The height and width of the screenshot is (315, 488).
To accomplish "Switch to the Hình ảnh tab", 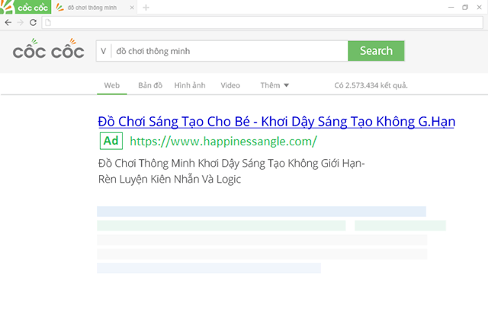I will click(190, 85).
